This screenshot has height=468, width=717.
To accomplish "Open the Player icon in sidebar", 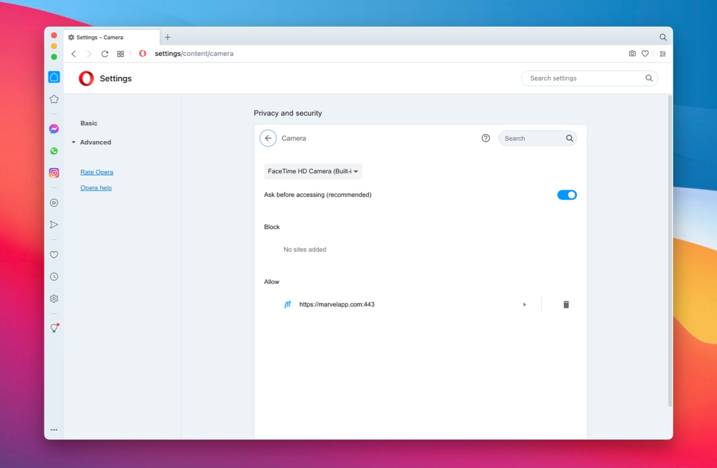I will click(x=54, y=202).
